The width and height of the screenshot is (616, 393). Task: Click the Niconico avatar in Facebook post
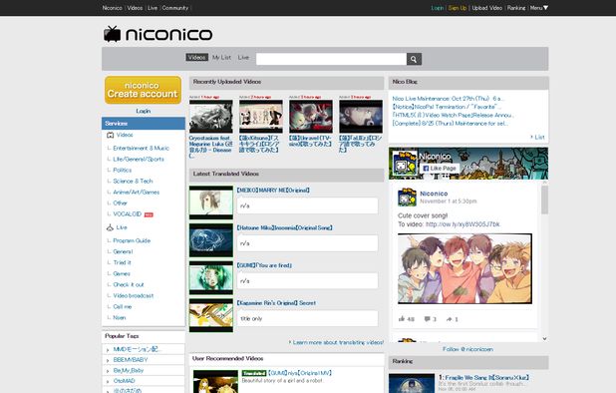coord(407,196)
